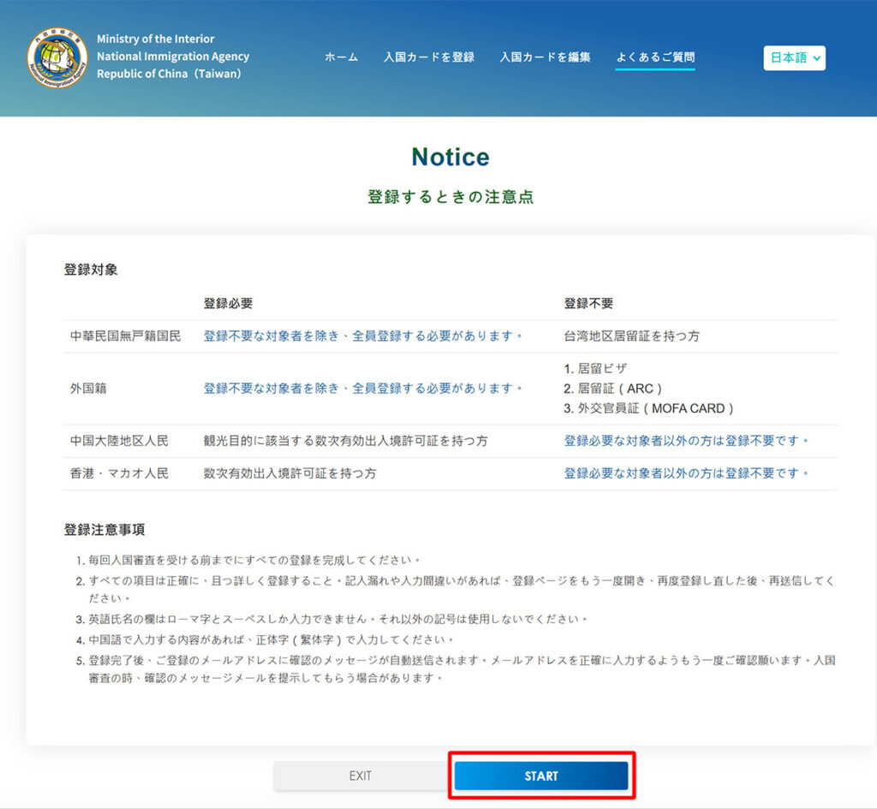Click the 登録対象 section heading
This screenshot has height=809, width=877.
91,270
